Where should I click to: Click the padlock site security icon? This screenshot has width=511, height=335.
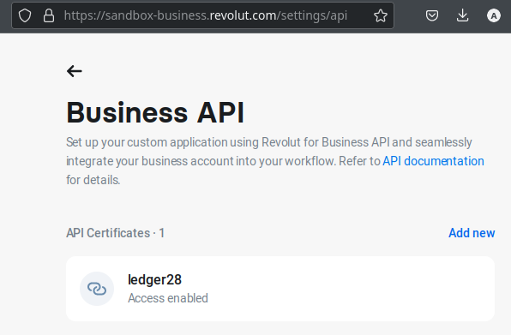(x=49, y=15)
